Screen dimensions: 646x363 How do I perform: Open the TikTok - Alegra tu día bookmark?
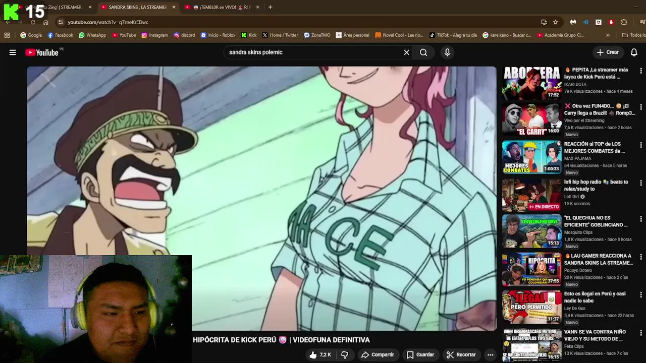point(453,35)
